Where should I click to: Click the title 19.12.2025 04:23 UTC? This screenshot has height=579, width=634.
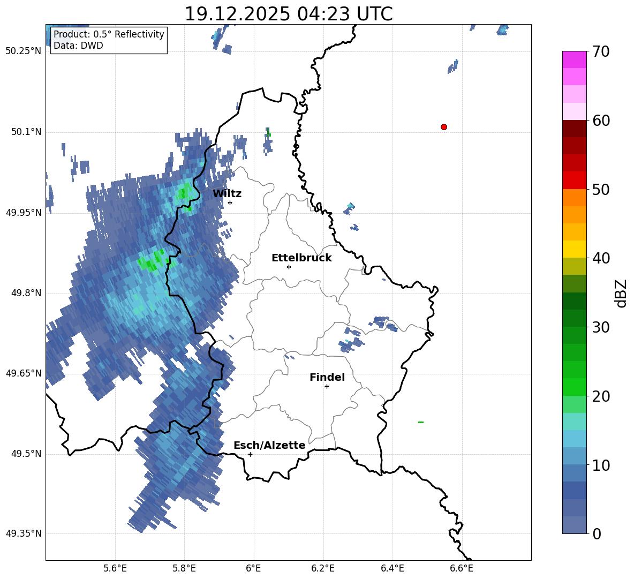point(289,14)
